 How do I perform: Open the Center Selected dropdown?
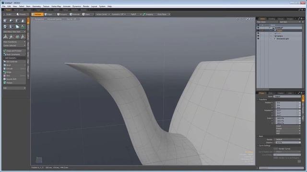[14, 45]
